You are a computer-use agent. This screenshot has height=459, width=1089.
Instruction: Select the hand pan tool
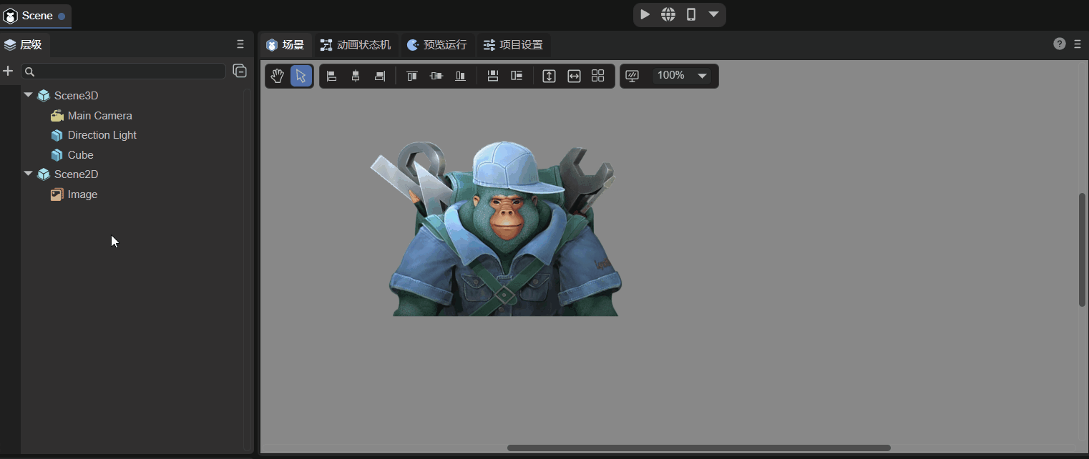pyautogui.click(x=278, y=76)
